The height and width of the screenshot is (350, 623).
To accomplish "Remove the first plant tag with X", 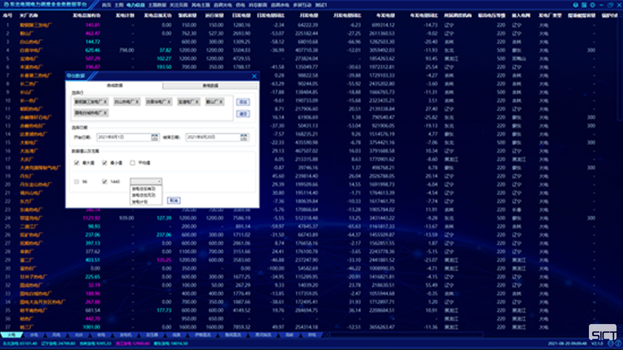I will (105, 102).
